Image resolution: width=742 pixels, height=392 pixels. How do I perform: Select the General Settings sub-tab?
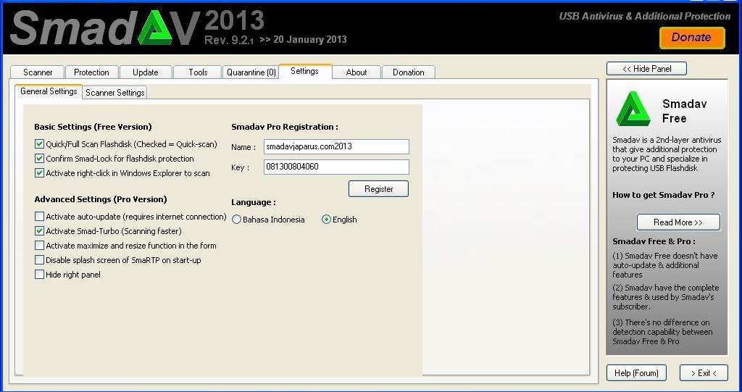[49, 91]
